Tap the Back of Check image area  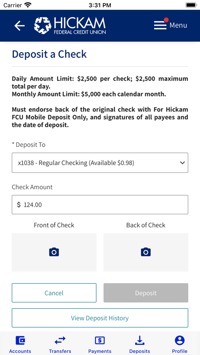(145, 252)
